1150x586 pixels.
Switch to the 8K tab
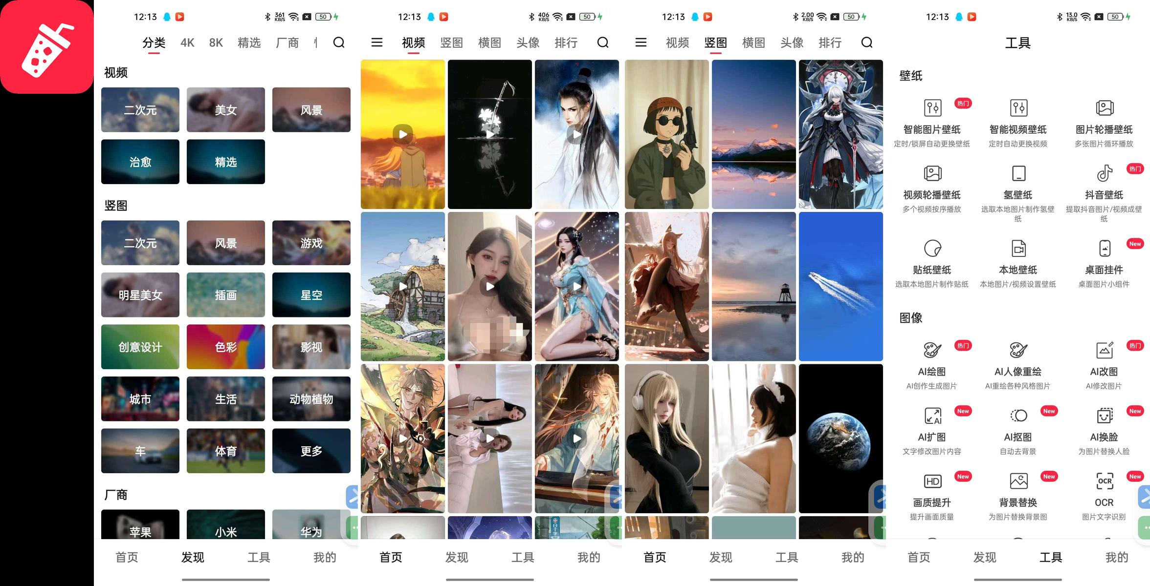tap(216, 43)
